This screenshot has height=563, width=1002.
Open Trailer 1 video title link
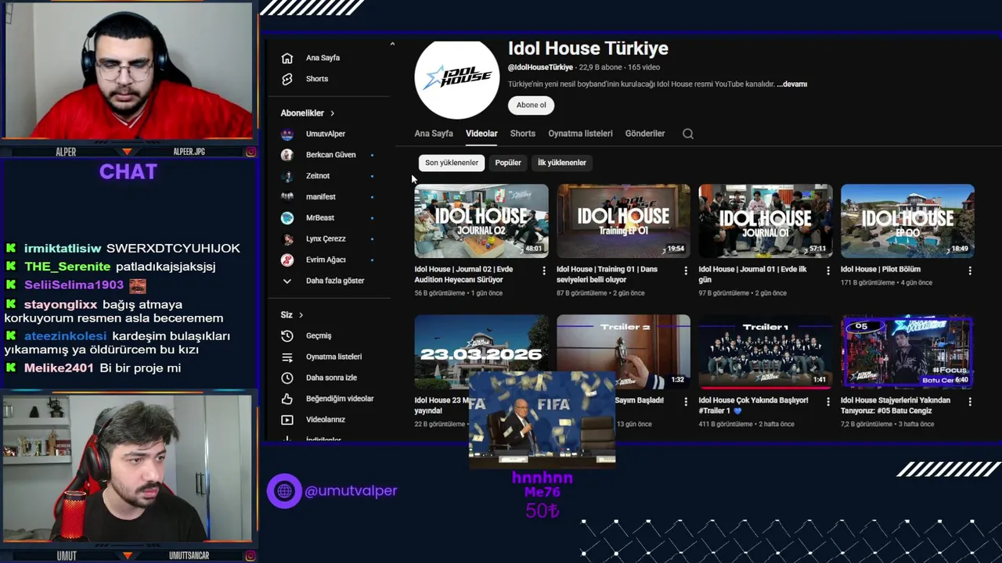coord(753,405)
